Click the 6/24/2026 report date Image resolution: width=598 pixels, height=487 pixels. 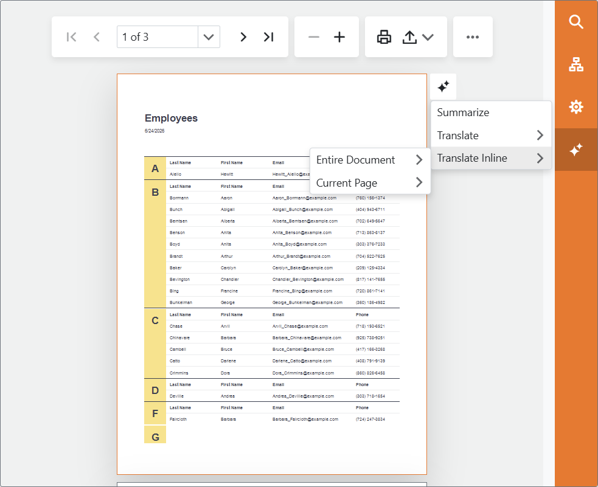[155, 131]
